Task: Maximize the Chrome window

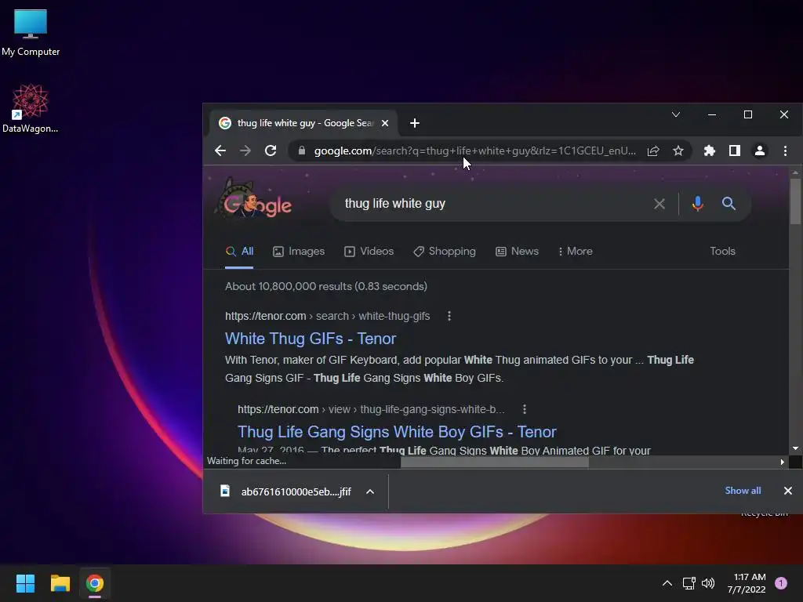Action: click(x=747, y=114)
